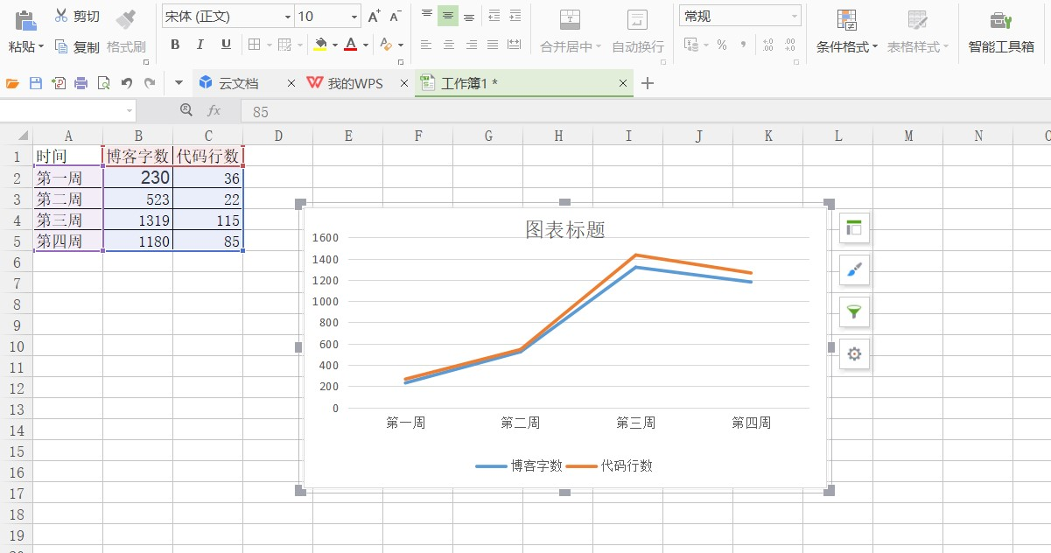Click the Save disk icon
This screenshot has width=1051, height=553.
36,83
